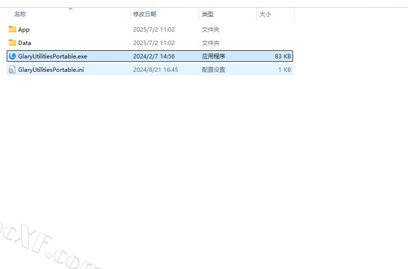This screenshot has height=269, width=408.
Task: Click the 83 KB size value
Action: [x=283, y=56]
